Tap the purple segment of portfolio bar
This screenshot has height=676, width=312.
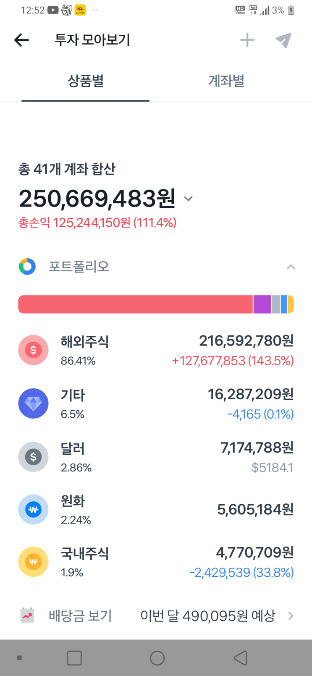[262, 304]
